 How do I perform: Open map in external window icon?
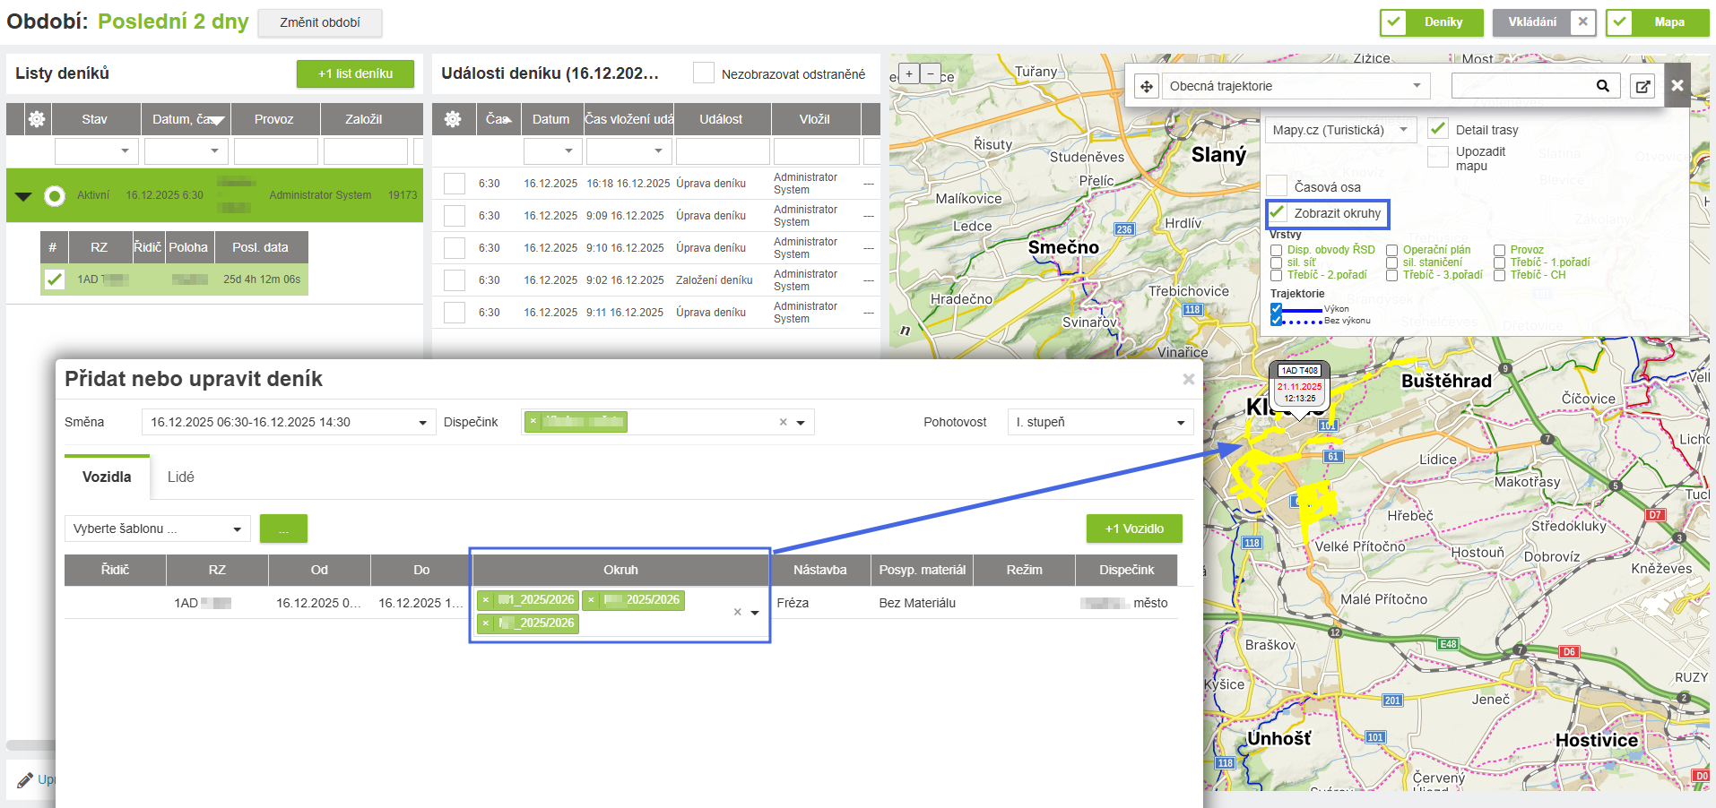1642,86
